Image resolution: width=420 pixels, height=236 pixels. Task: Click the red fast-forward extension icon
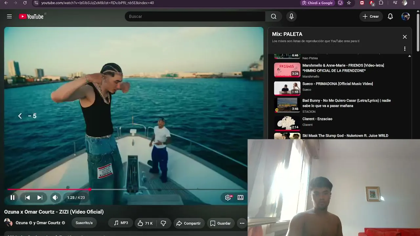point(362,3)
